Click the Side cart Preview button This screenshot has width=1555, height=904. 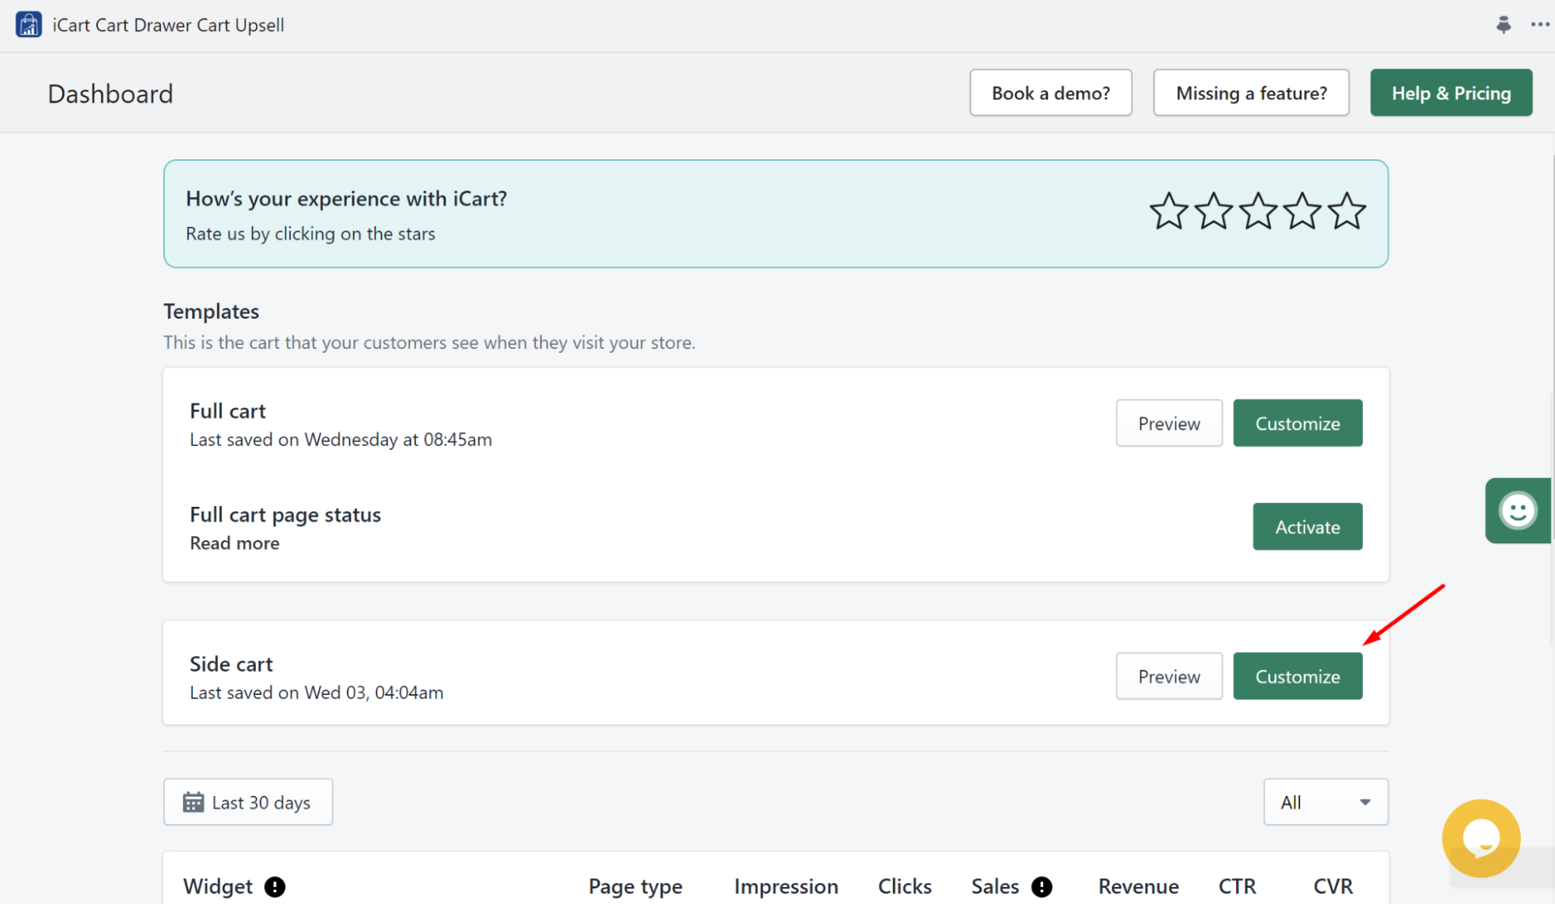tap(1168, 675)
